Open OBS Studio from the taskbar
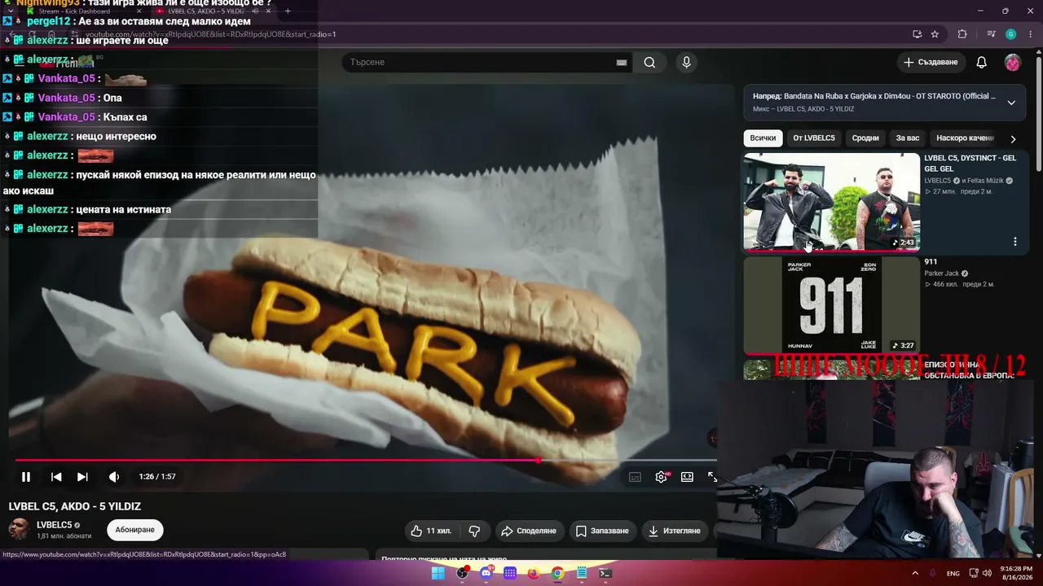Viewport: 1043px width, 586px height. click(x=462, y=573)
